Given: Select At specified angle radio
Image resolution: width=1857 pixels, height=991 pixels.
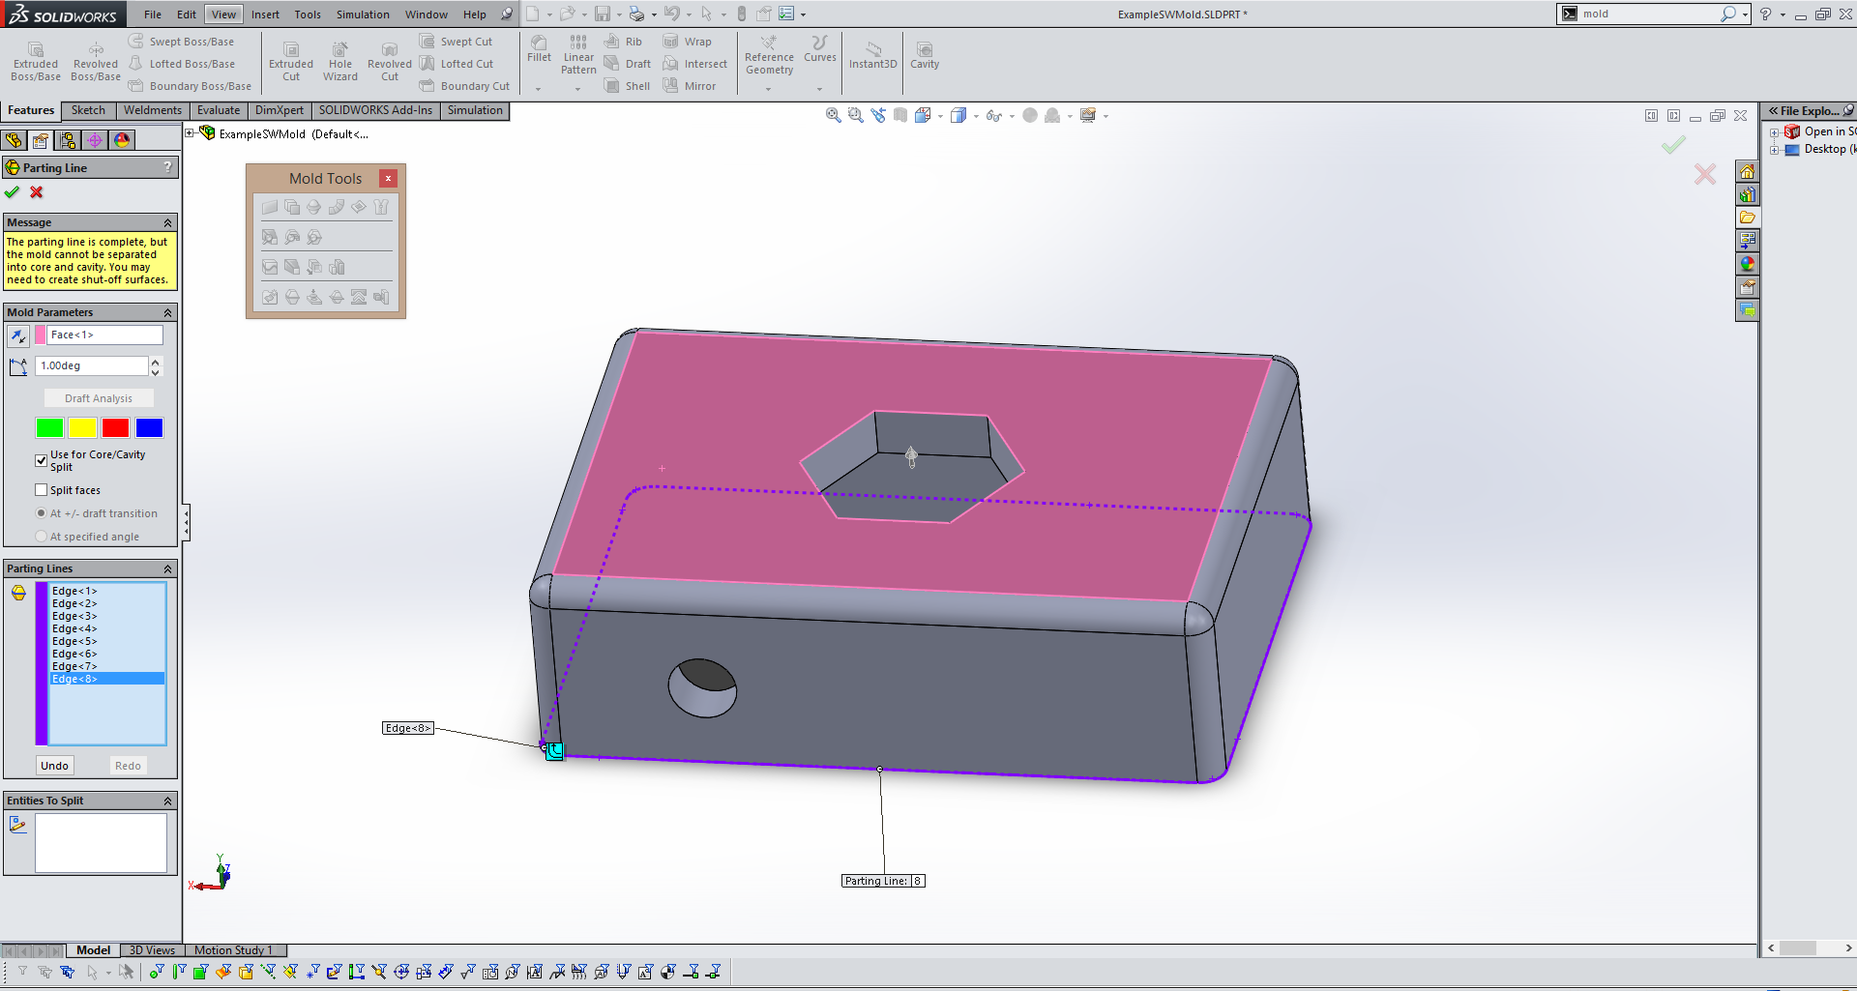Looking at the screenshot, I should click(42, 537).
